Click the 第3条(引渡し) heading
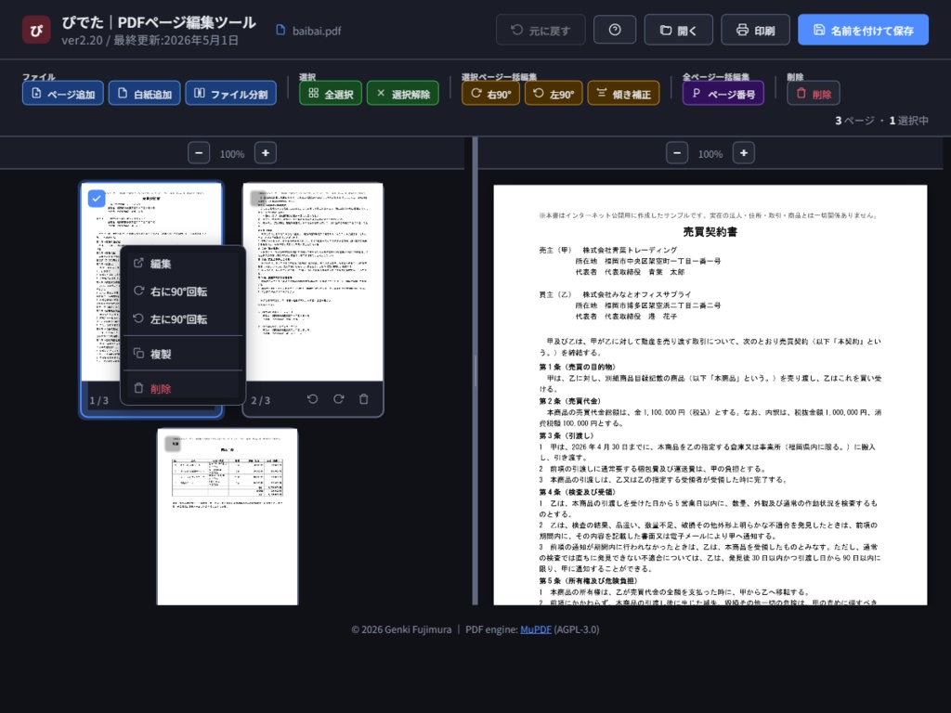The height and width of the screenshot is (713, 951). click(566, 435)
